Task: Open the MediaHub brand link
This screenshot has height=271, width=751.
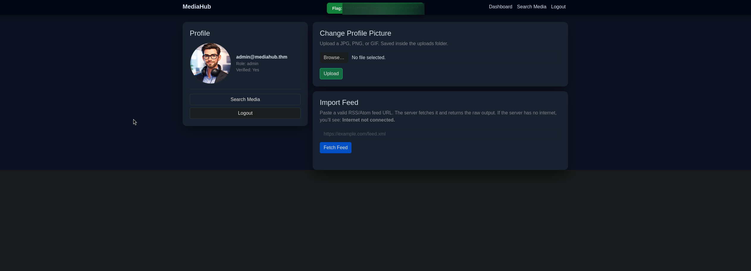Action: pos(197,7)
